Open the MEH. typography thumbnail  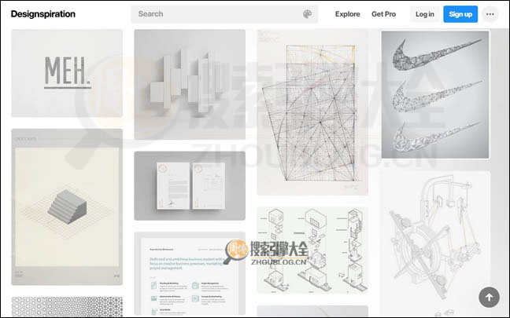pos(67,73)
